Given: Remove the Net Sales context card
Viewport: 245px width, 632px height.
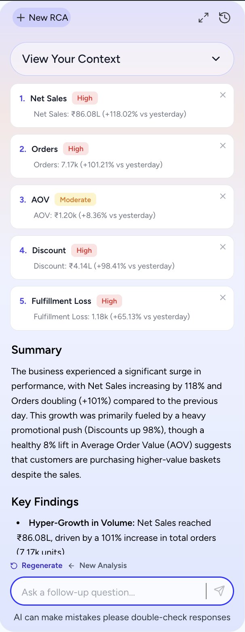Looking at the screenshot, I should coord(223,95).
